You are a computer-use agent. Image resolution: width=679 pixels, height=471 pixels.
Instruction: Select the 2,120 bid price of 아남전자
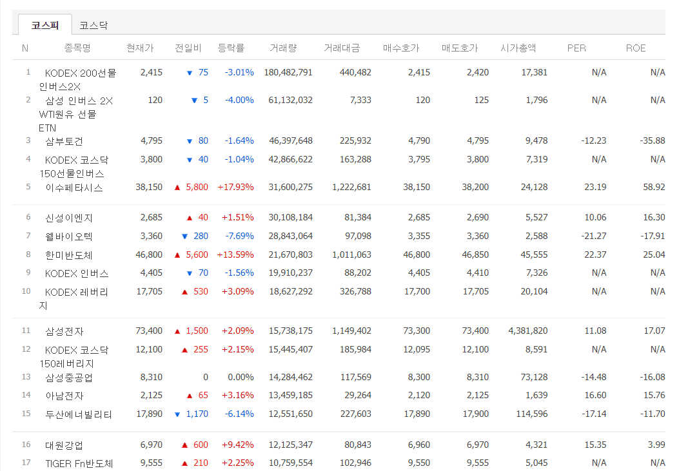pos(418,396)
